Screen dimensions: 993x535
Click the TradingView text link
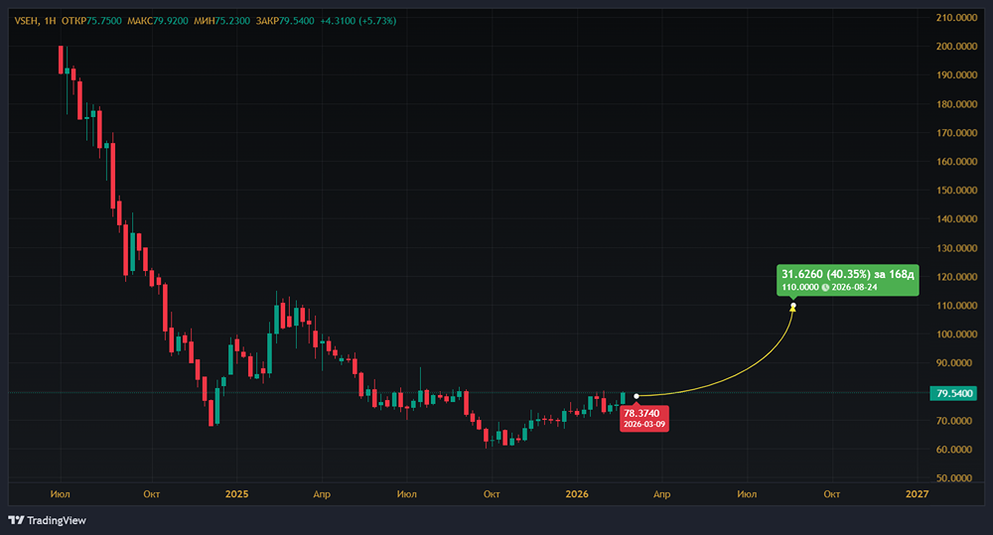click(57, 520)
